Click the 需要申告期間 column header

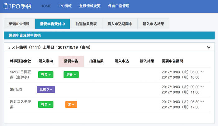coord(172,61)
